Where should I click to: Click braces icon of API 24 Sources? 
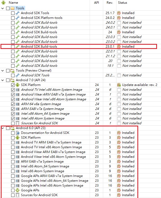point(18,123)
